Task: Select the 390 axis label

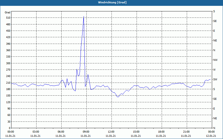Action: coord(8,44)
